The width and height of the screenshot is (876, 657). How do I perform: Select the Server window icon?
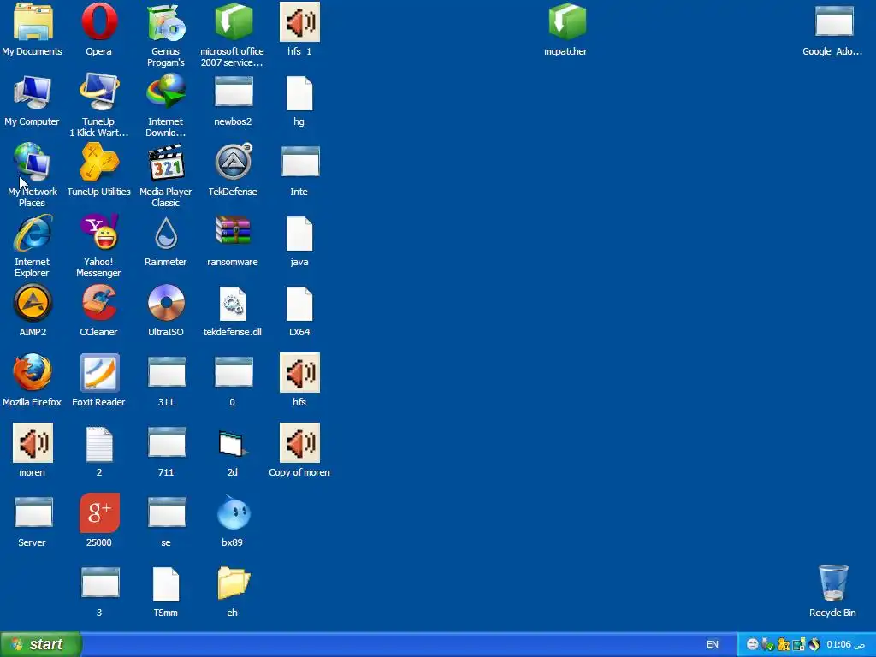point(33,512)
